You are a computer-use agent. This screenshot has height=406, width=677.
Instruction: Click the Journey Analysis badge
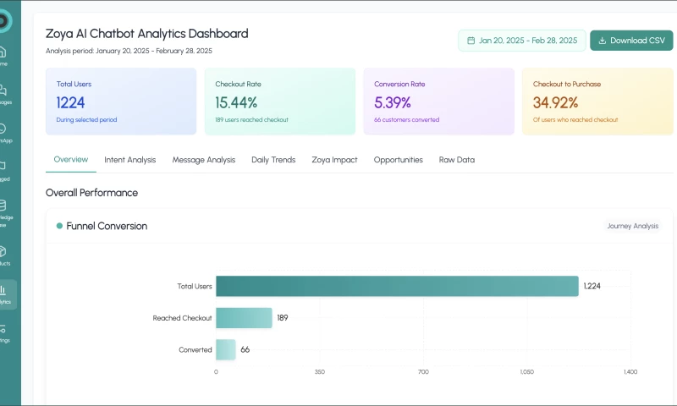point(632,226)
